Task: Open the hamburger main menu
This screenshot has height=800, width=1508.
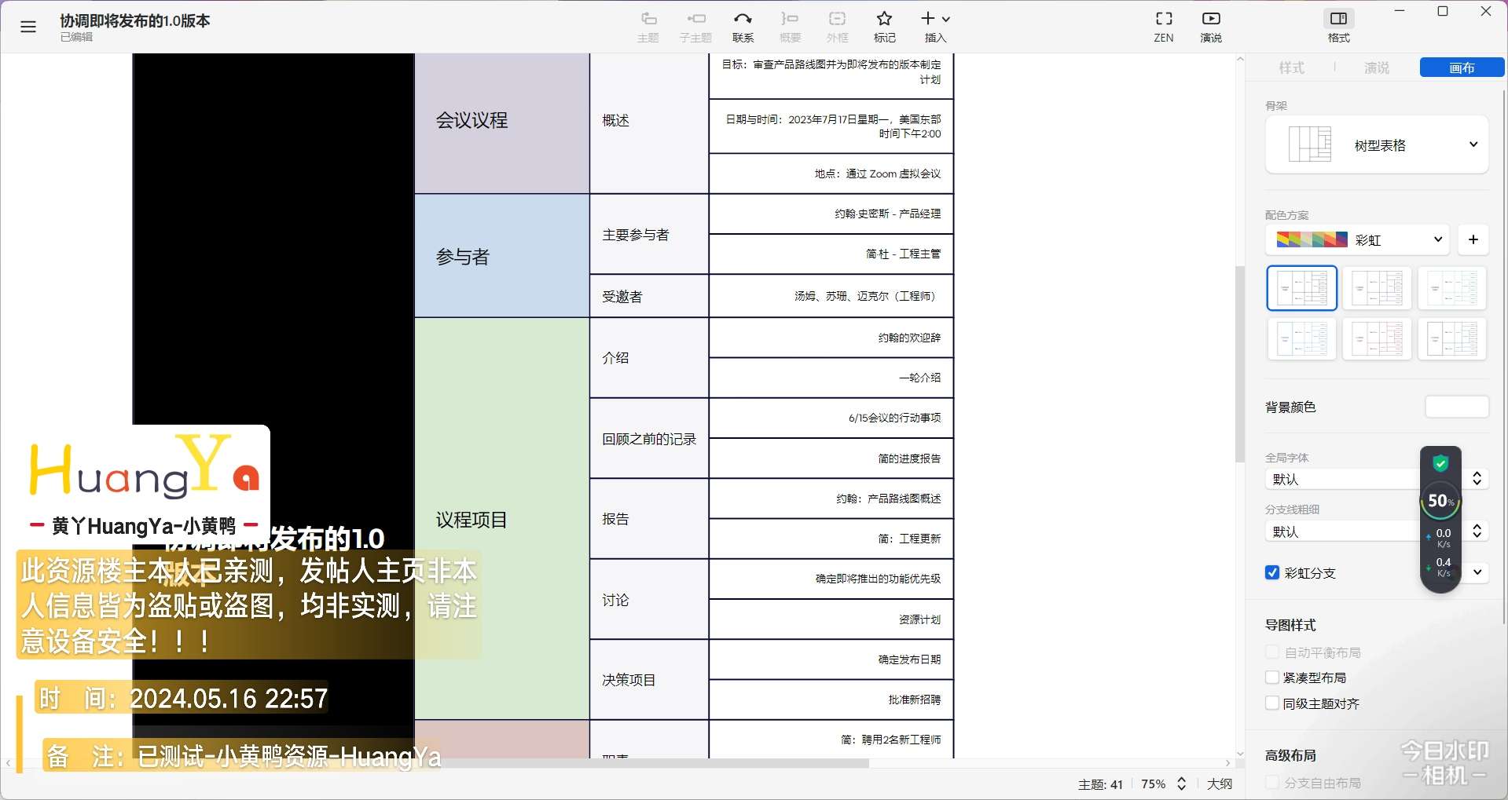Action: click(x=28, y=27)
